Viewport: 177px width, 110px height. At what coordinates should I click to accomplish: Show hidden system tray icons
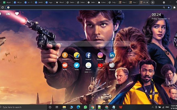tap(153, 107)
